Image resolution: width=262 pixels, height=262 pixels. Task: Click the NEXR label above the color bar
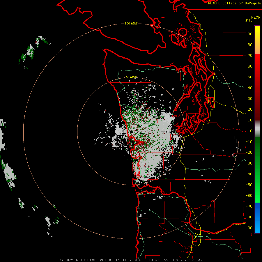click(256, 17)
